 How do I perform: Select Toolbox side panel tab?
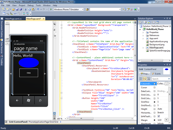pos(2,60)
